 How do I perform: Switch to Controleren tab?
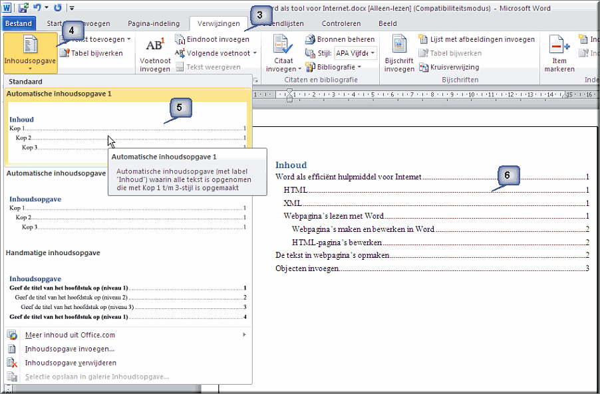341,23
